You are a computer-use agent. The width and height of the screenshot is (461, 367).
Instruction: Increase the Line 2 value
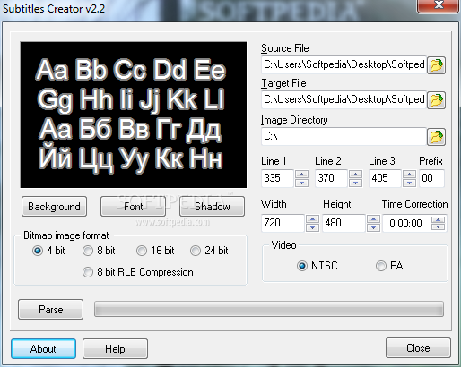click(355, 174)
